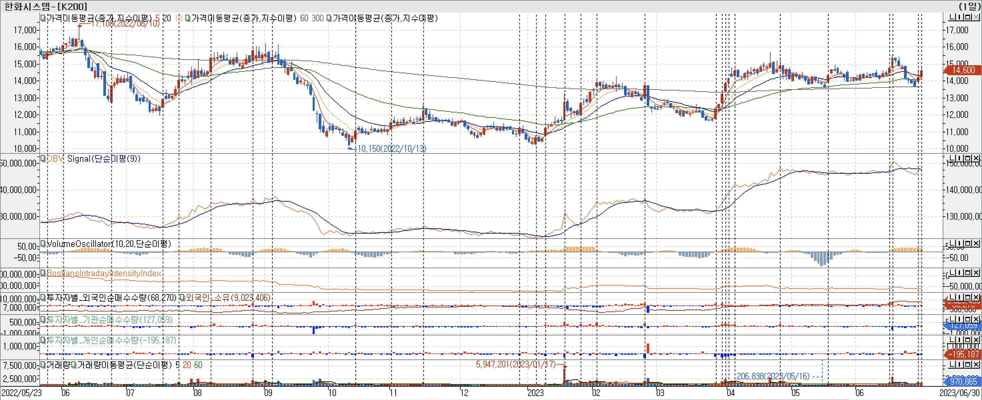Click the Signal(단순이평(9)) label
The image size is (982, 400).
pyautogui.click(x=104, y=159)
